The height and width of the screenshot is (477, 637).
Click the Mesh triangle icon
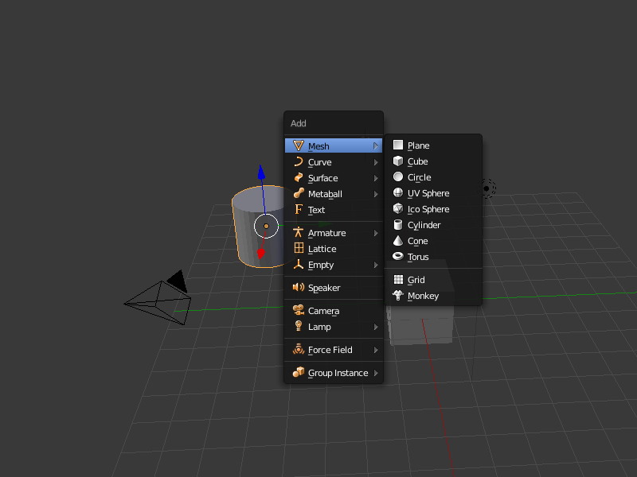pyautogui.click(x=298, y=145)
